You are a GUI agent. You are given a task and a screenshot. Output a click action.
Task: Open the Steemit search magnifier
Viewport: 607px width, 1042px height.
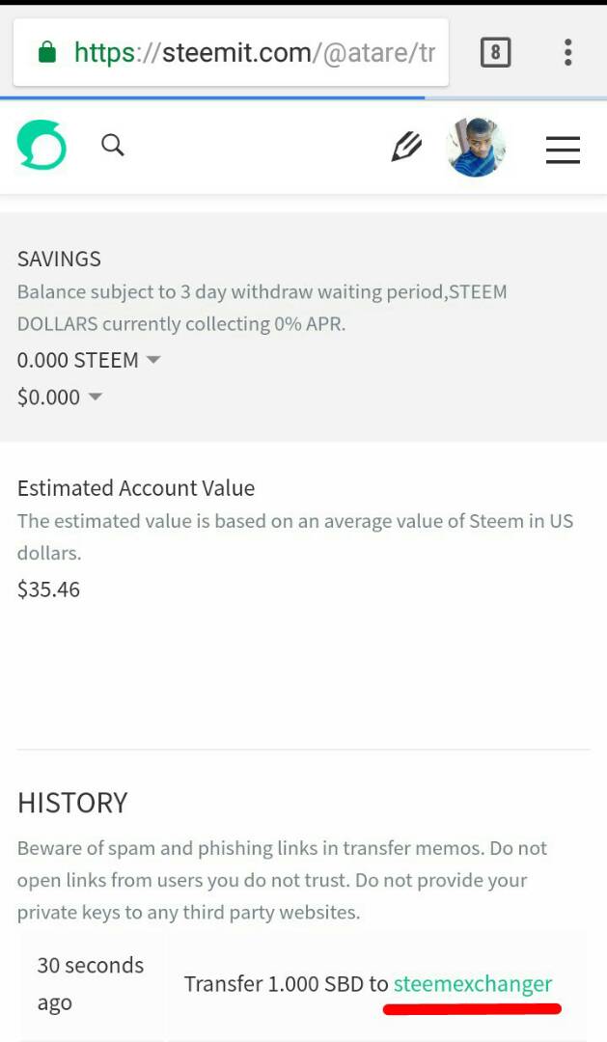click(x=113, y=146)
